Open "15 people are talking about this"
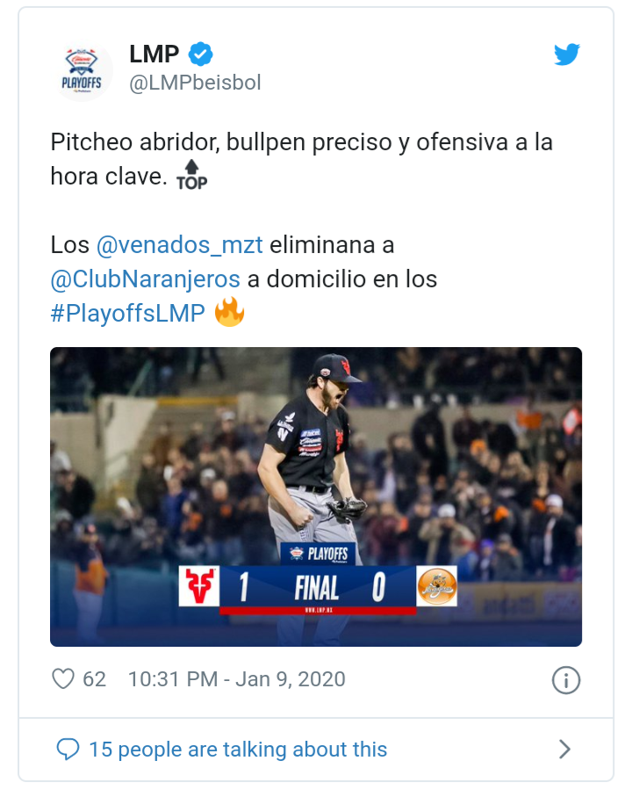 click(x=238, y=750)
